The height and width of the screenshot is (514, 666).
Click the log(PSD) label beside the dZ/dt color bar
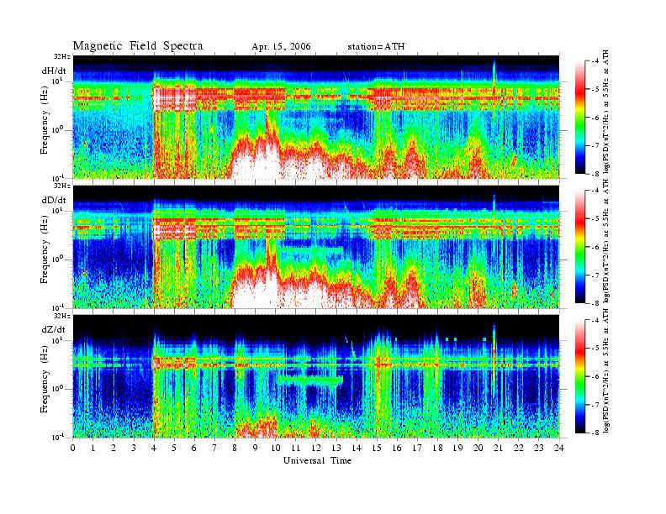[x=606, y=370]
